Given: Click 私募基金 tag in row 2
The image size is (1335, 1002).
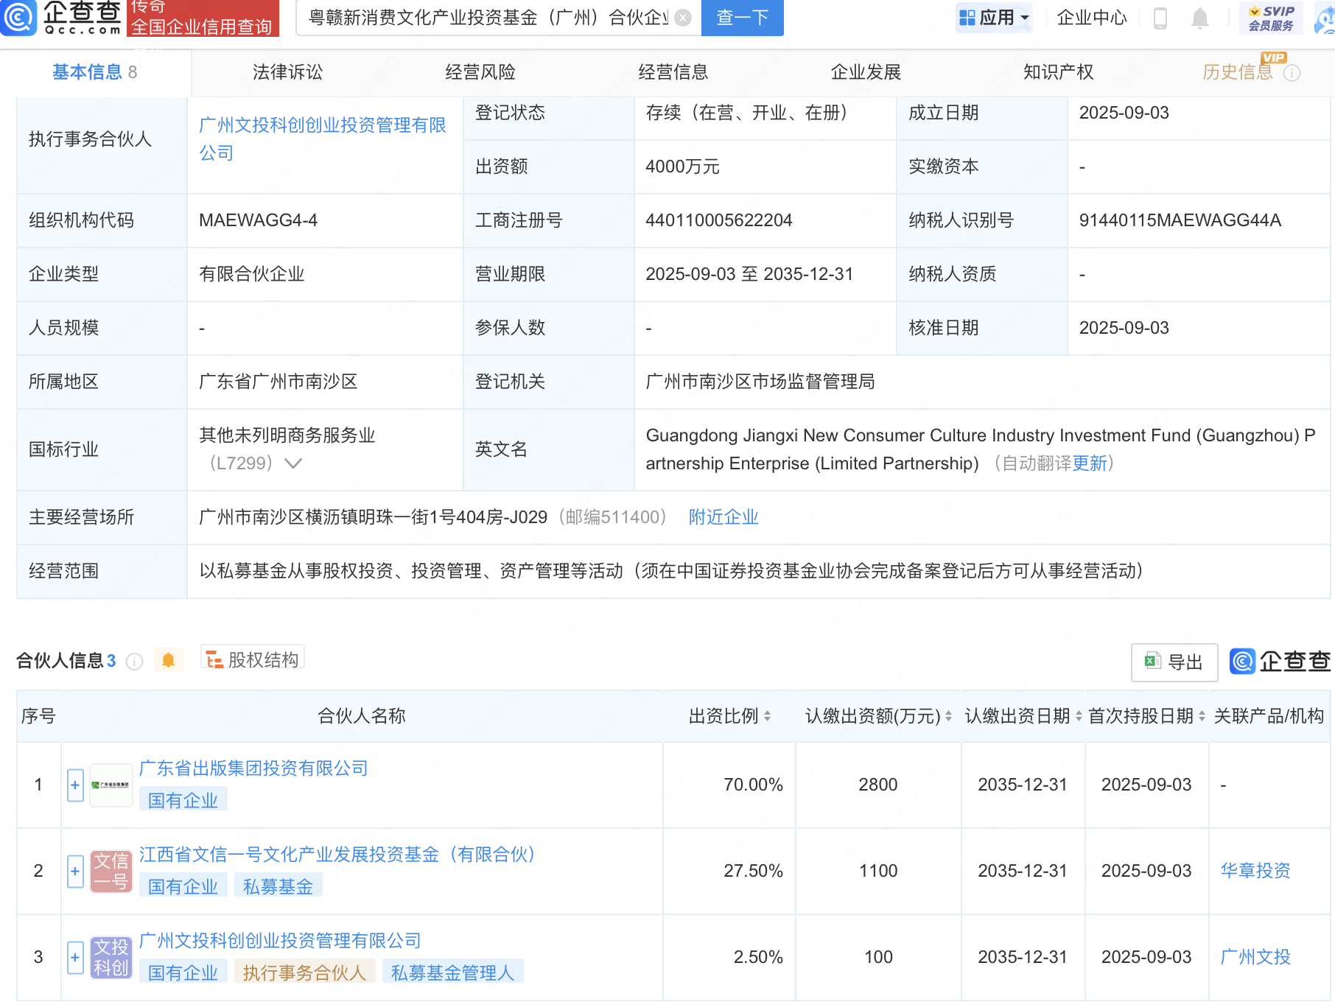Looking at the screenshot, I should coord(278,886).
